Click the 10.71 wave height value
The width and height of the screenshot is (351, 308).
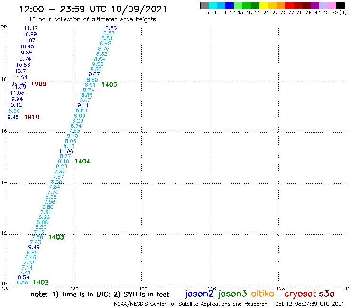22,71
